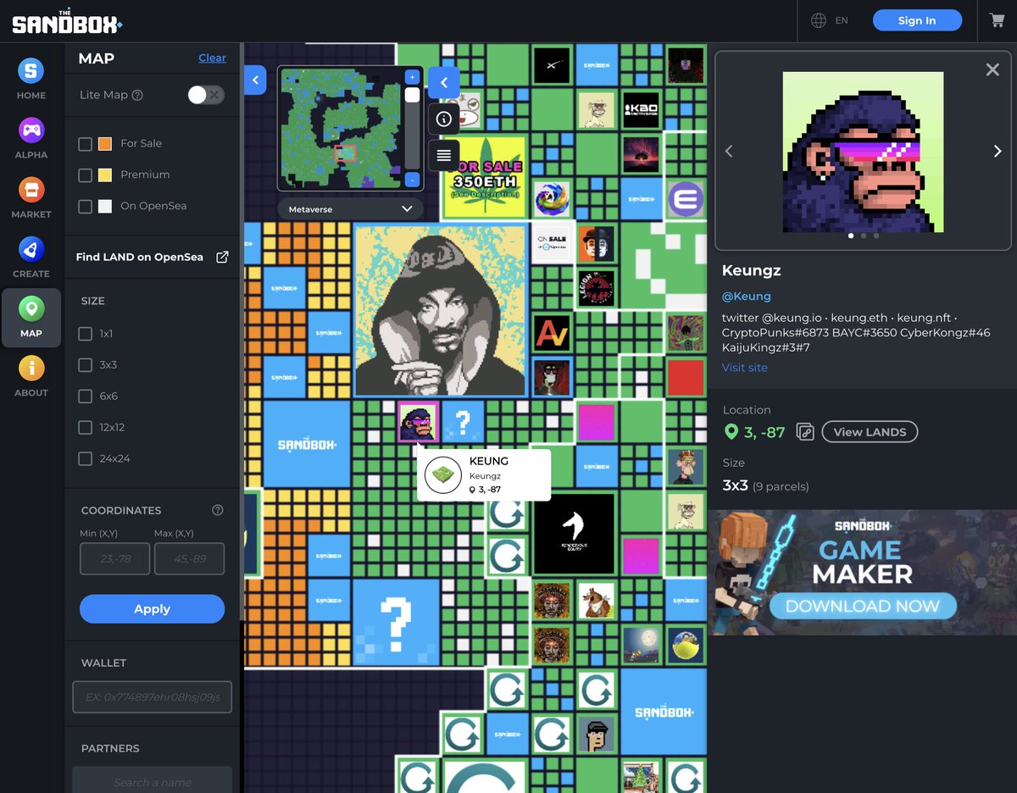Check the Premium filter
Image resolution: width=1017 pixels, height=793 pixels.
pyautogui.click(x=85, y=175)
